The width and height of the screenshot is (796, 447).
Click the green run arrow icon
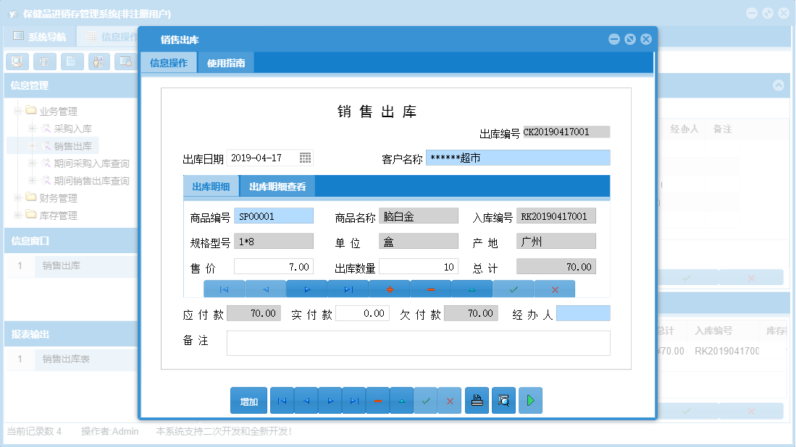[530, 400]
